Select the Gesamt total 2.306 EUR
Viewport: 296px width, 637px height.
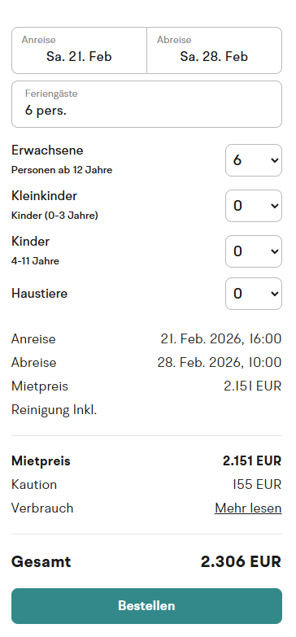coord(241,562)
